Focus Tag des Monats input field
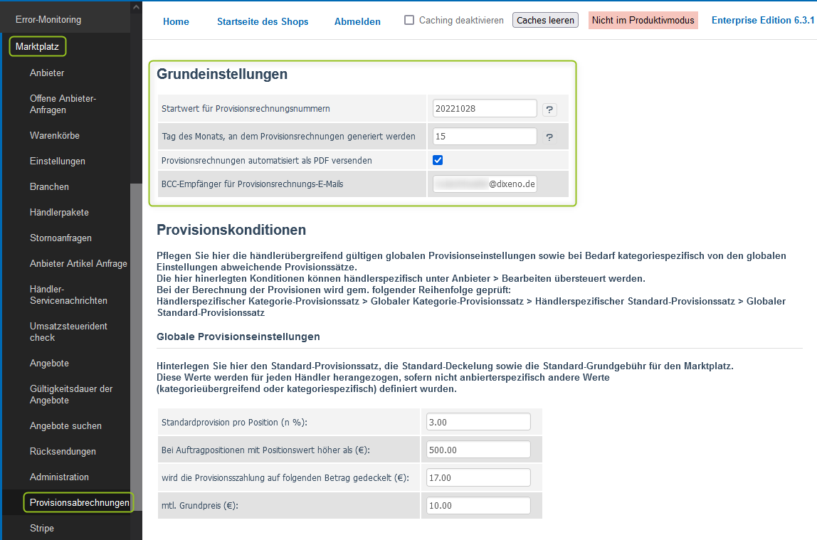 pos(485,136)
